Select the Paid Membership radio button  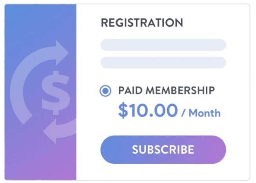pos(105,91)
